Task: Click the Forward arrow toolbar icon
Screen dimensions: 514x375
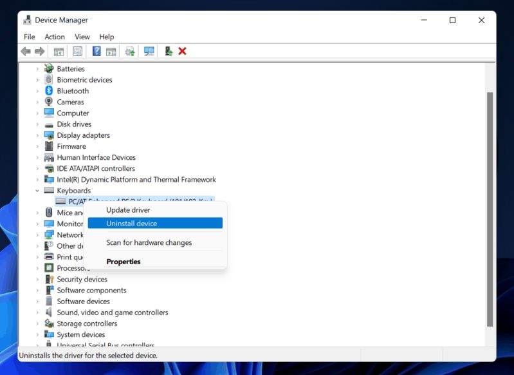Action: (40, 52)
